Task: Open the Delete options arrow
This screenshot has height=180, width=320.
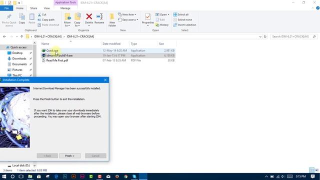Action: pos(89,25)
